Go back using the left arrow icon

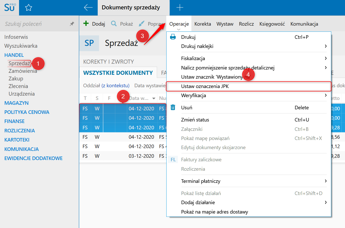[88, 8]
